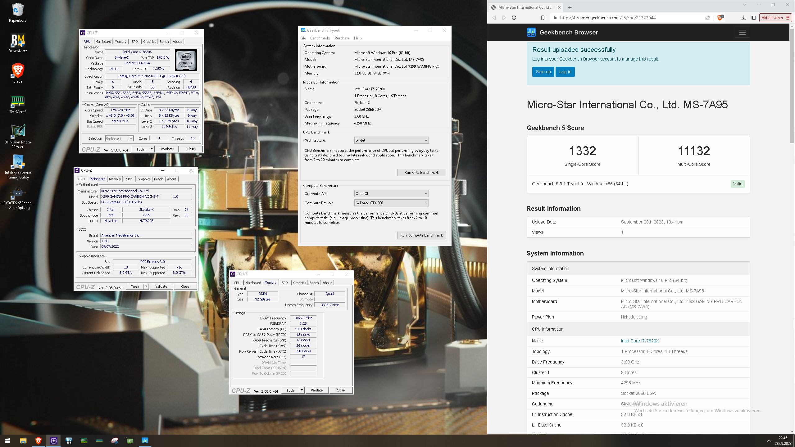
Task: Click the Core Speed 4797.28 MHz value
Action: pyautogui.click(x=120, y=110)
